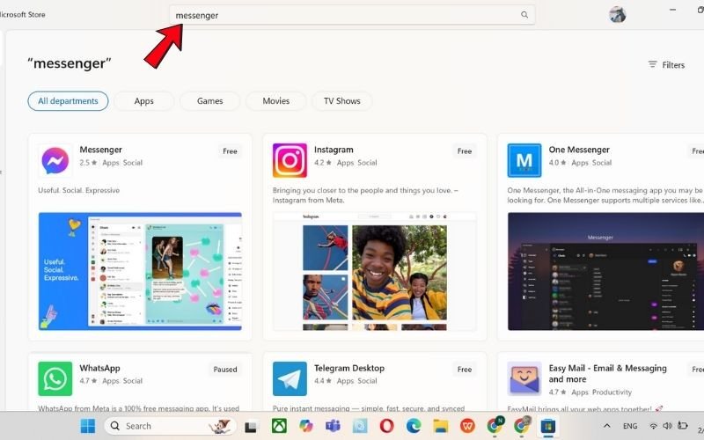Click the WhatsApp 4.7 star rating
Viewport: 704px width, 440px height.
[x=88, y=381]
